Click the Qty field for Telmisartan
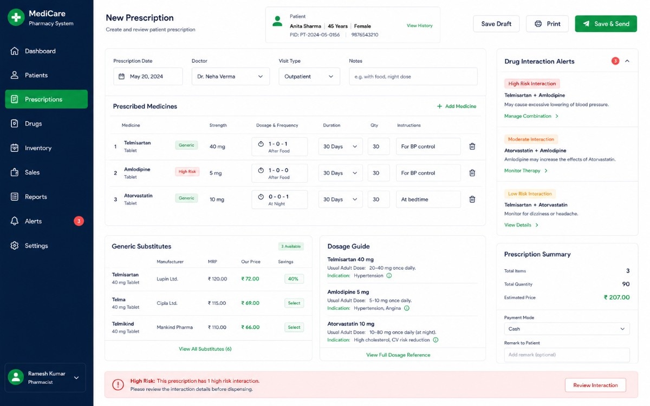Screen dimensions: 650x406 (x=379, y=147)
